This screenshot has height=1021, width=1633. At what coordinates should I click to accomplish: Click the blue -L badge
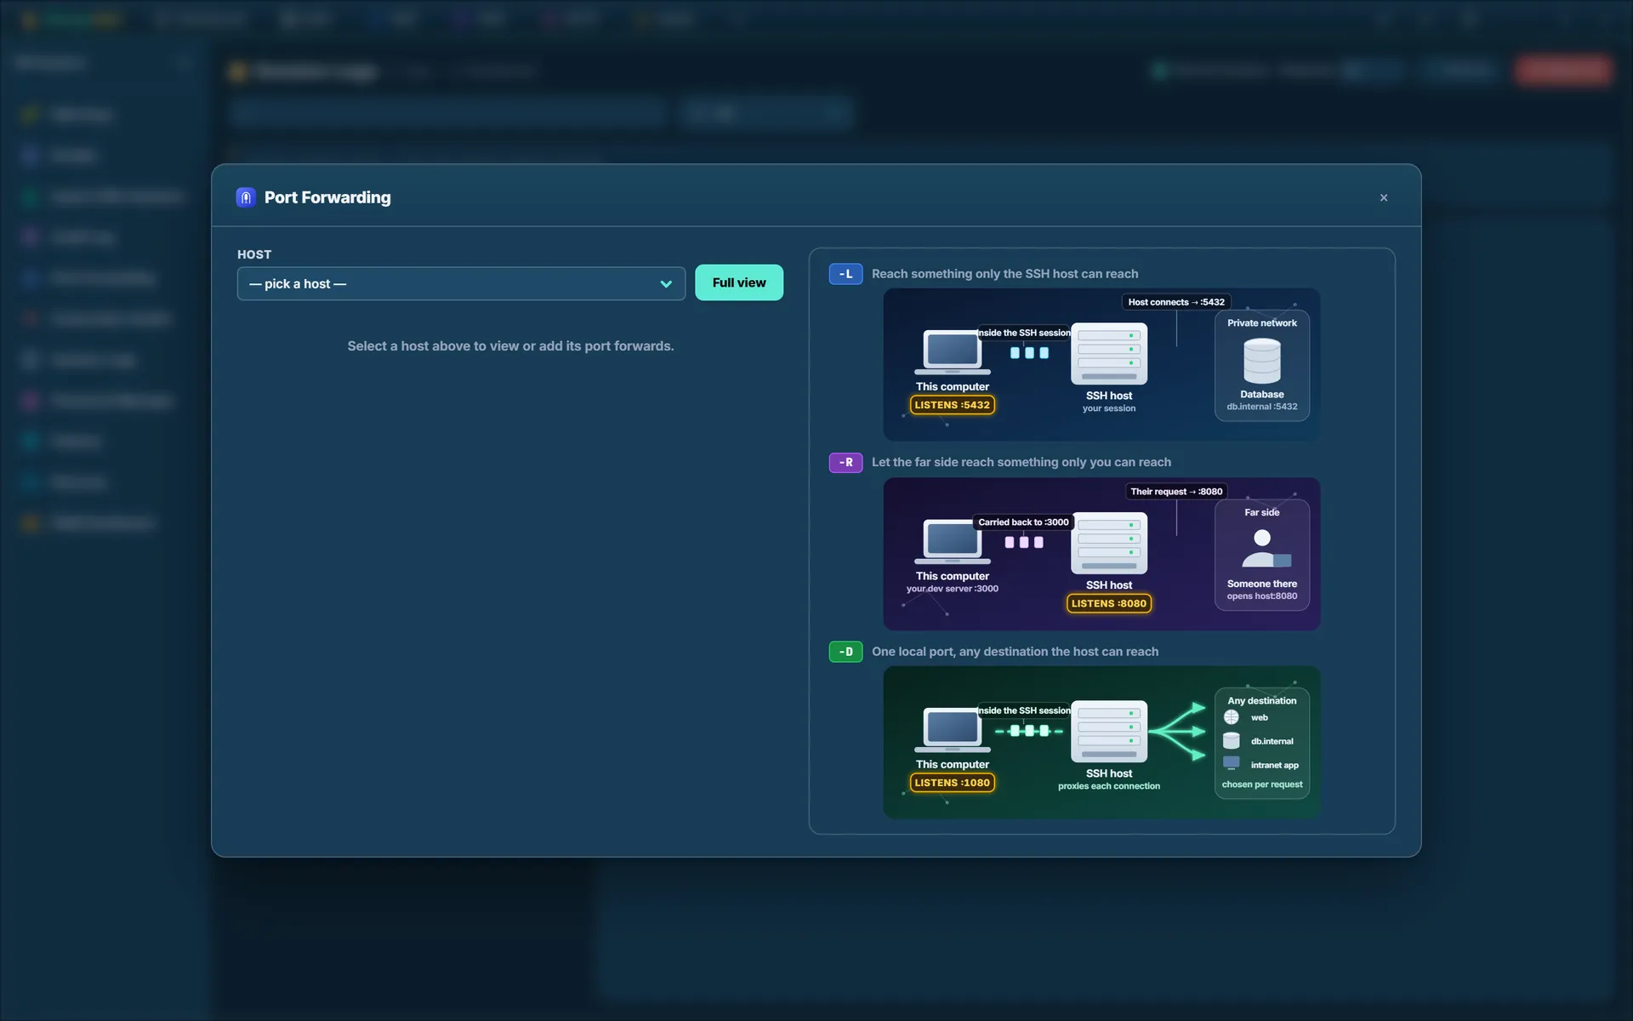[845, 274]
